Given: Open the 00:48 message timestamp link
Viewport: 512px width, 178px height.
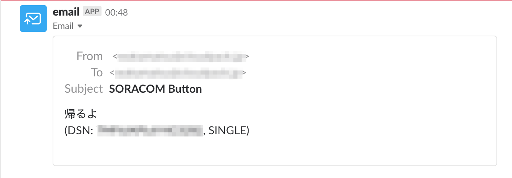Looking at the screenshot, I should 116,12.
